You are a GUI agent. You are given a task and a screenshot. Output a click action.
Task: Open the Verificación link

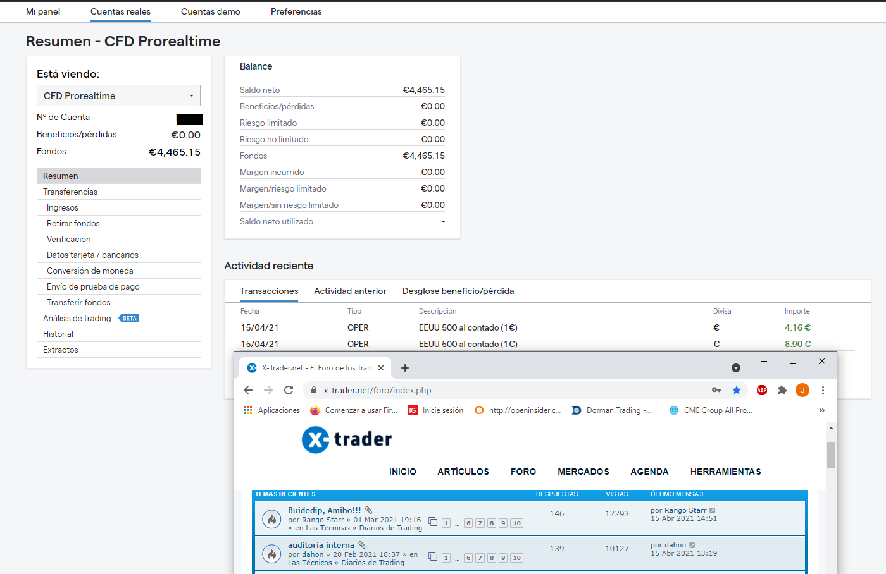point(118,239)
